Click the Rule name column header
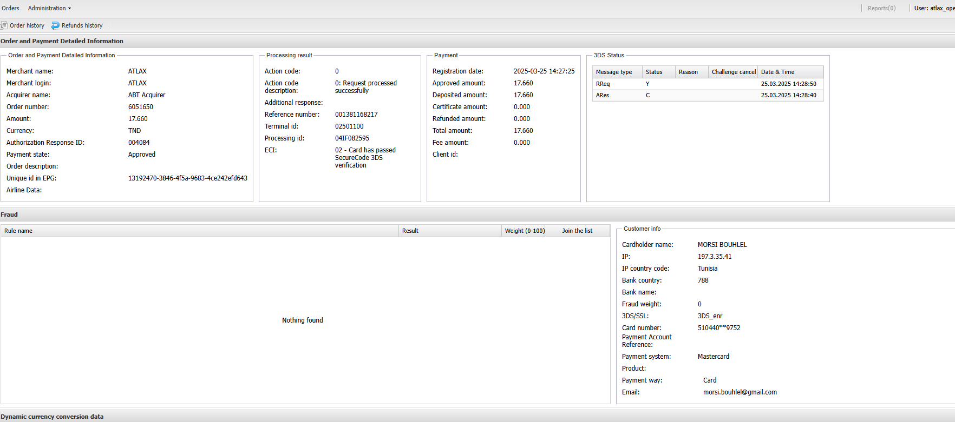This screenshot has width=955, height=422. [18, 231]
